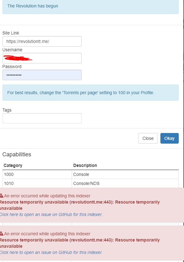Click the empty Tags input box
The height and width of the screenshot is (262, 184).
pos(42,118)
